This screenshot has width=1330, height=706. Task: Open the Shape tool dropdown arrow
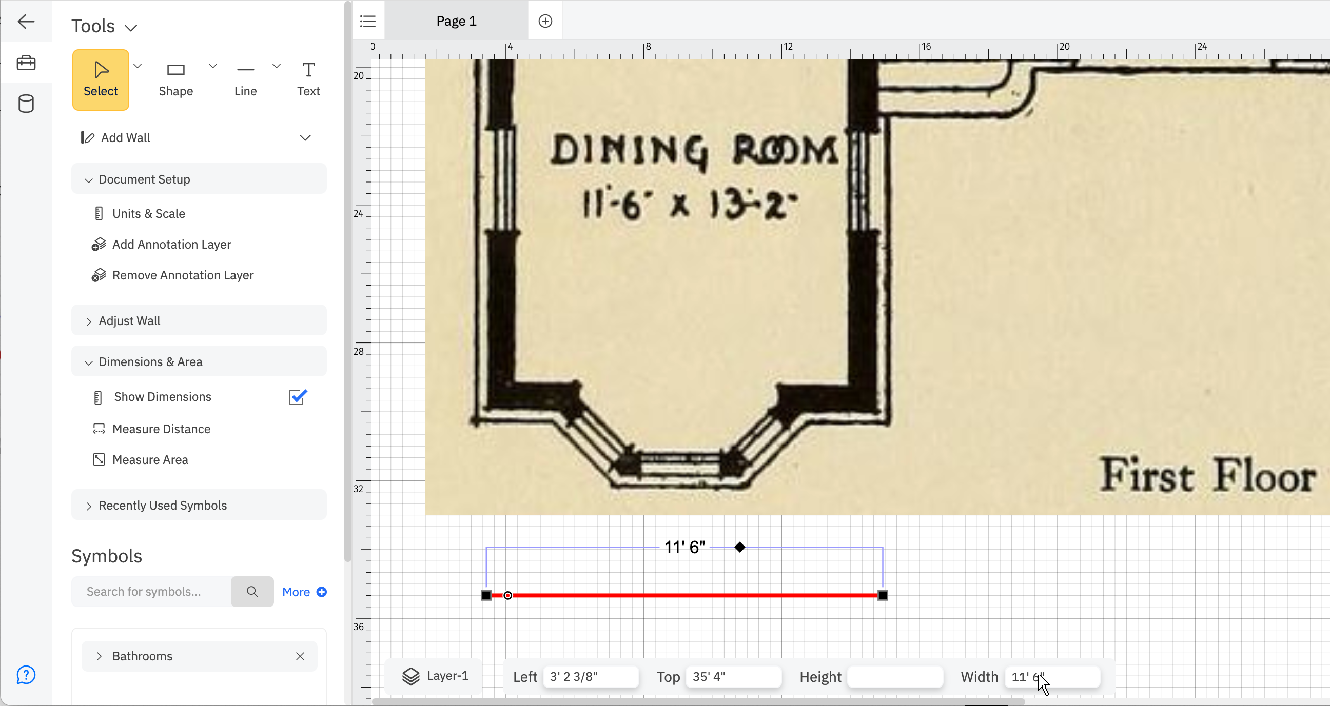[x=212, y=66]
